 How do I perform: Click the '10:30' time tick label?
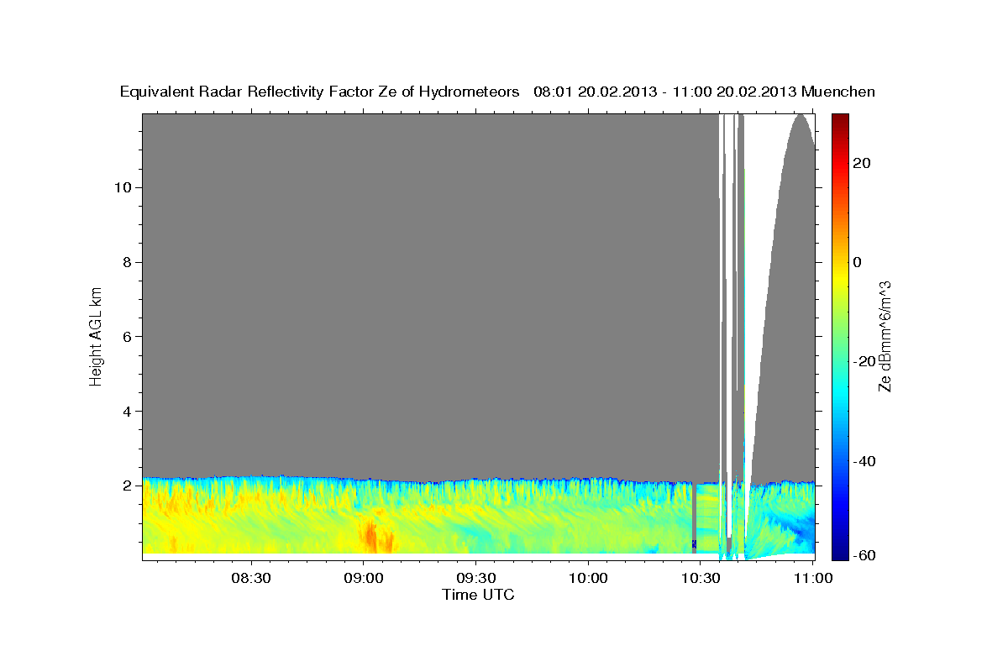point(701,578)
